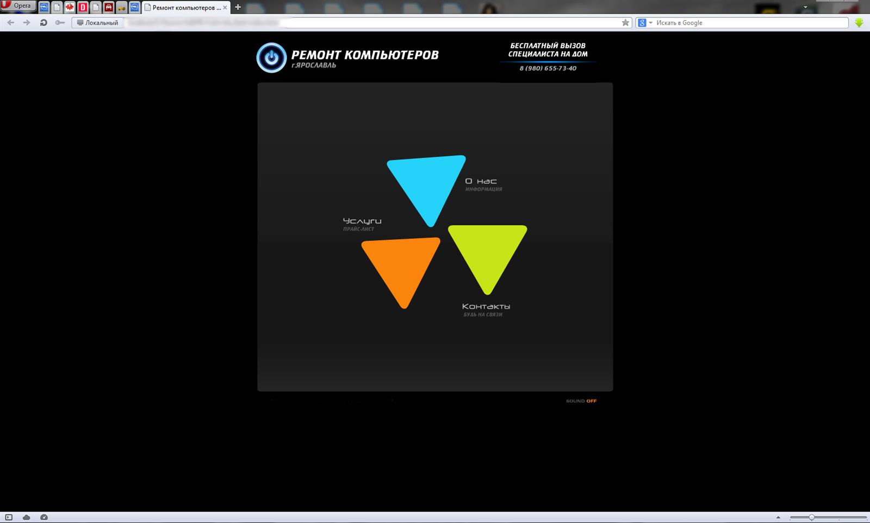Open the password key wand icon

coord(60,23)
